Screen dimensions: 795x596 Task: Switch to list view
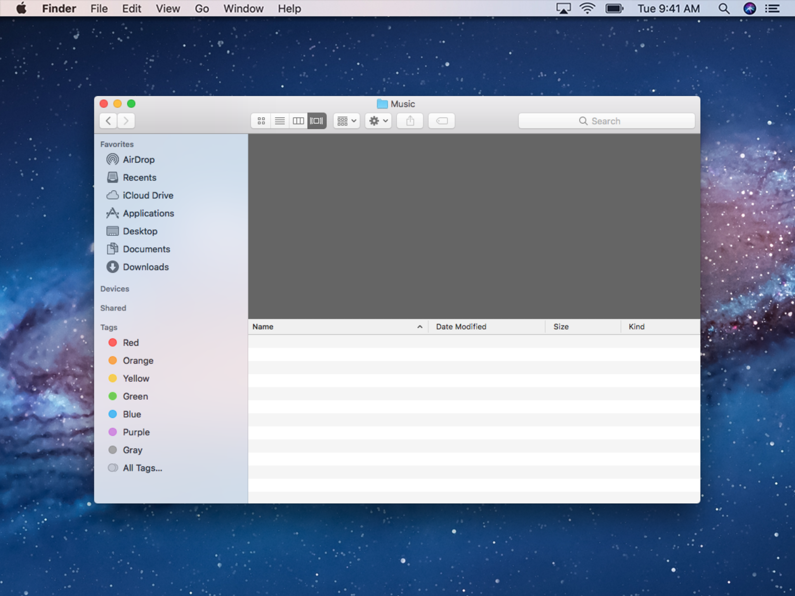[279, 121]
